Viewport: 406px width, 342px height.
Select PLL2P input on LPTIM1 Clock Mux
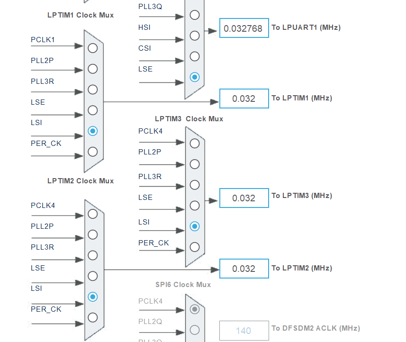[92, 69]
